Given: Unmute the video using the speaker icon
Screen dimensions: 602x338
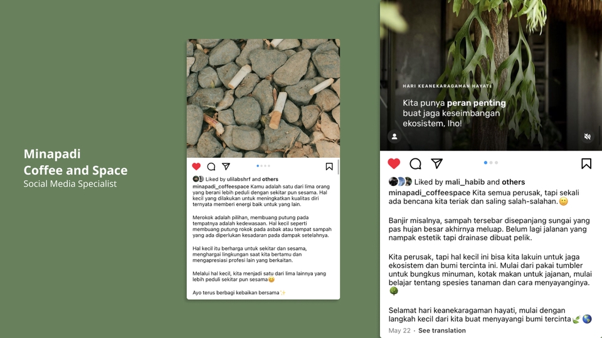Looking at the screenshot, I should coord(588,136).
